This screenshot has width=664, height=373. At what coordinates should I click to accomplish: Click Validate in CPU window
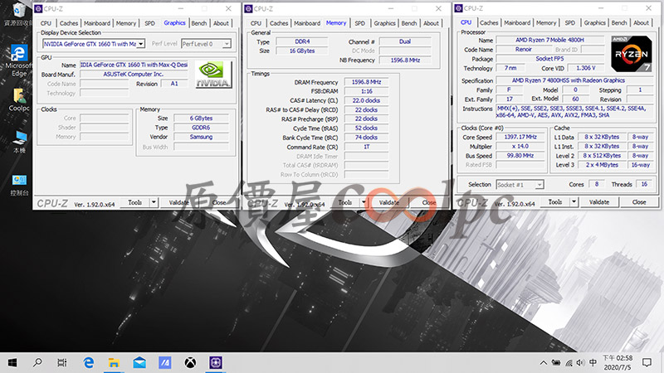(598, 202)
